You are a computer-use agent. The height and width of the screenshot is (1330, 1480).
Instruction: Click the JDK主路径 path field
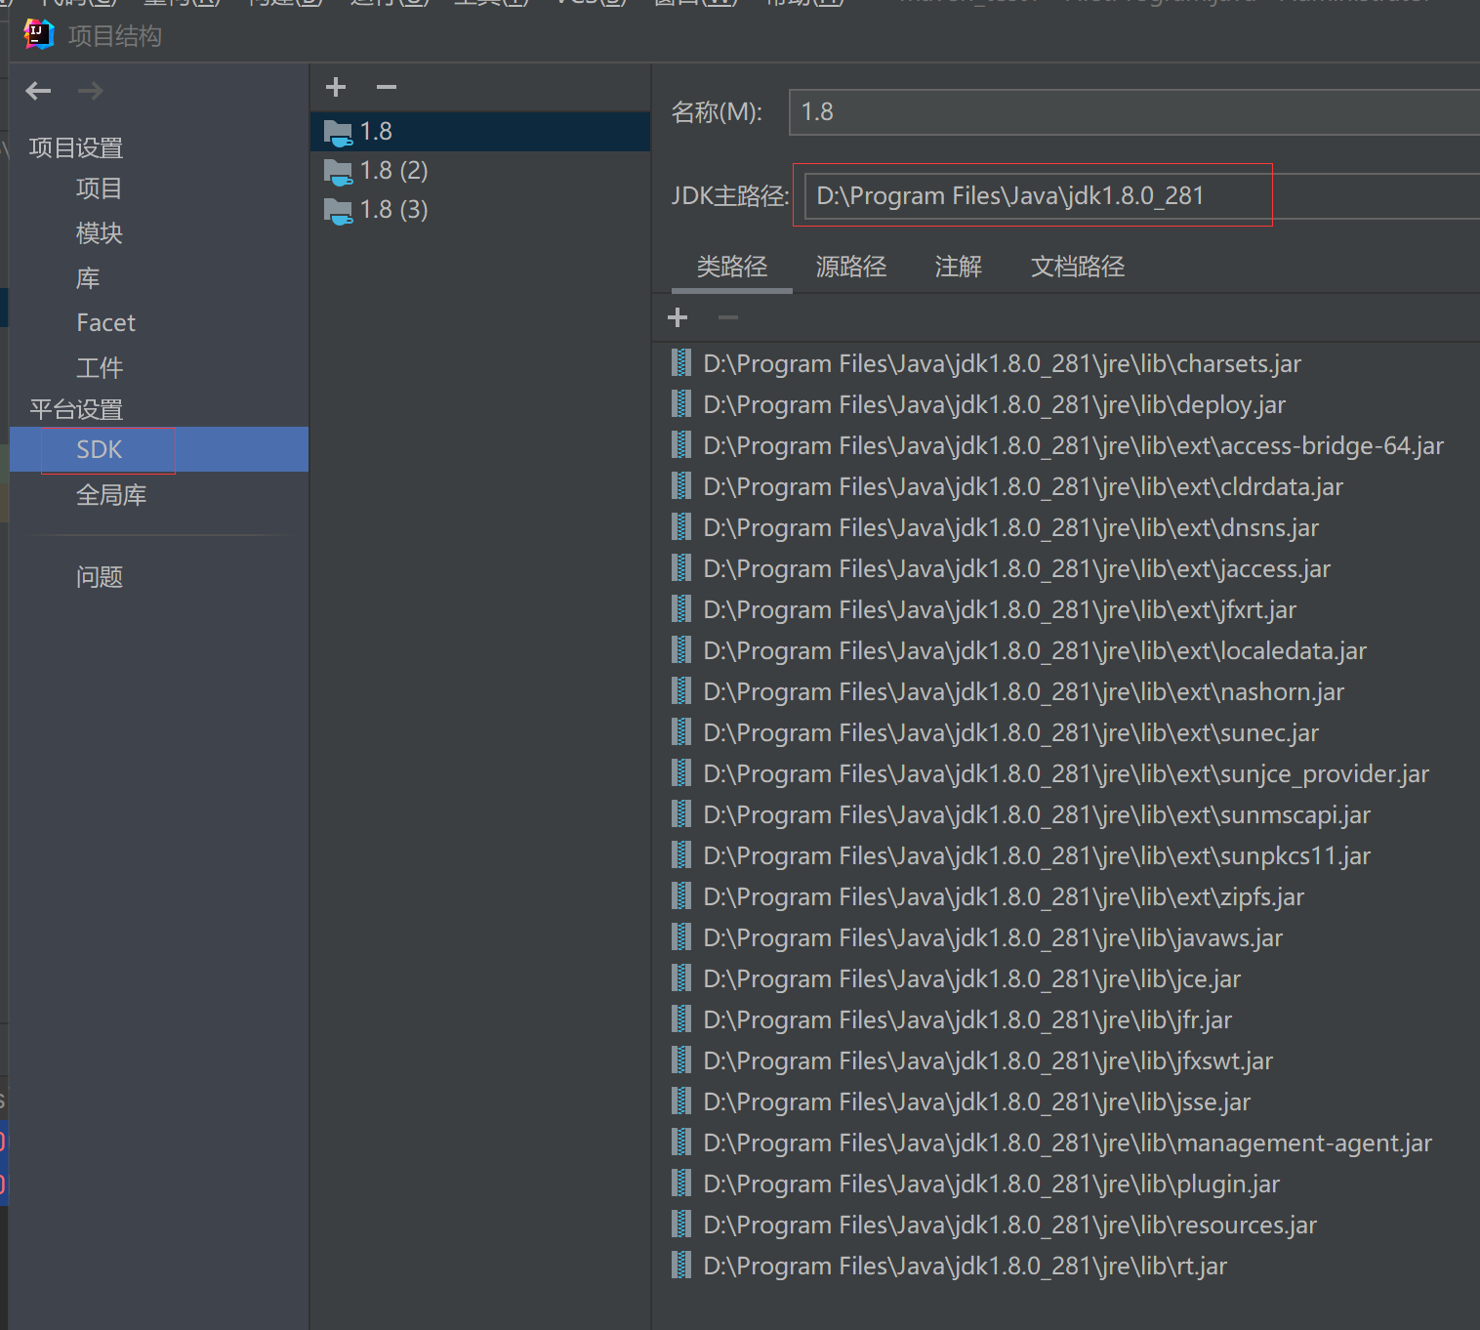tap(1141, 195)
